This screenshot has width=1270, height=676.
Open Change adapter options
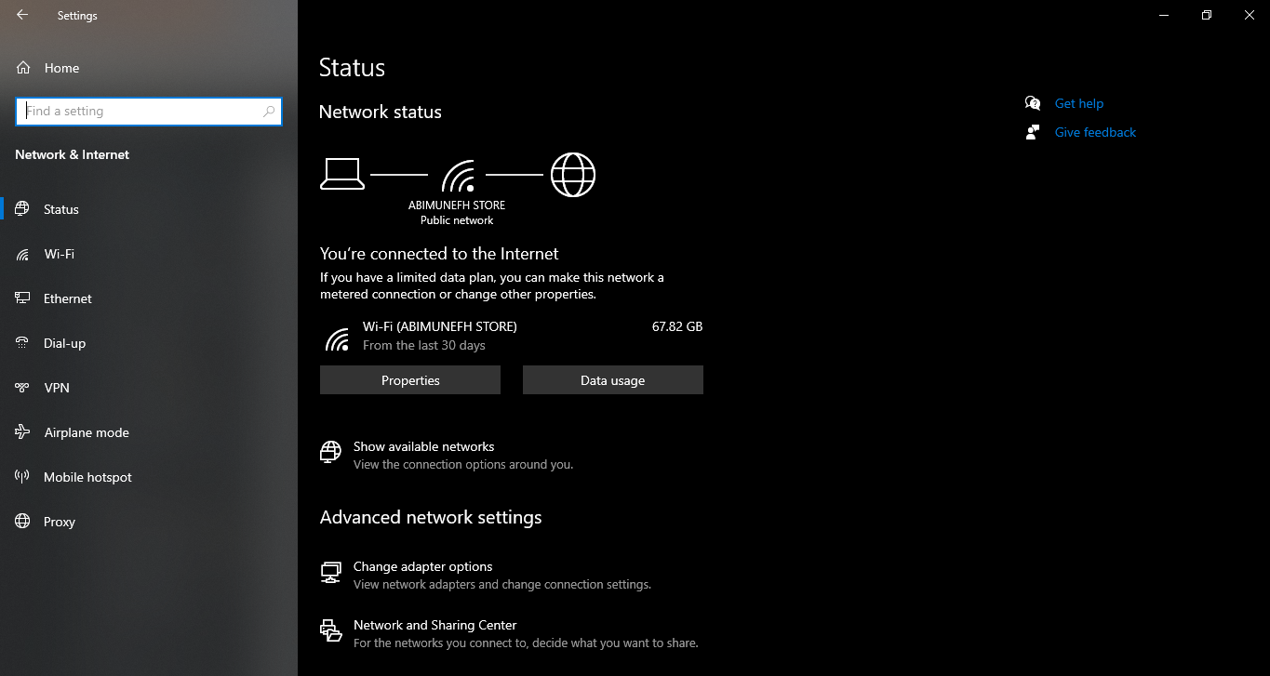tap(423, 566)
